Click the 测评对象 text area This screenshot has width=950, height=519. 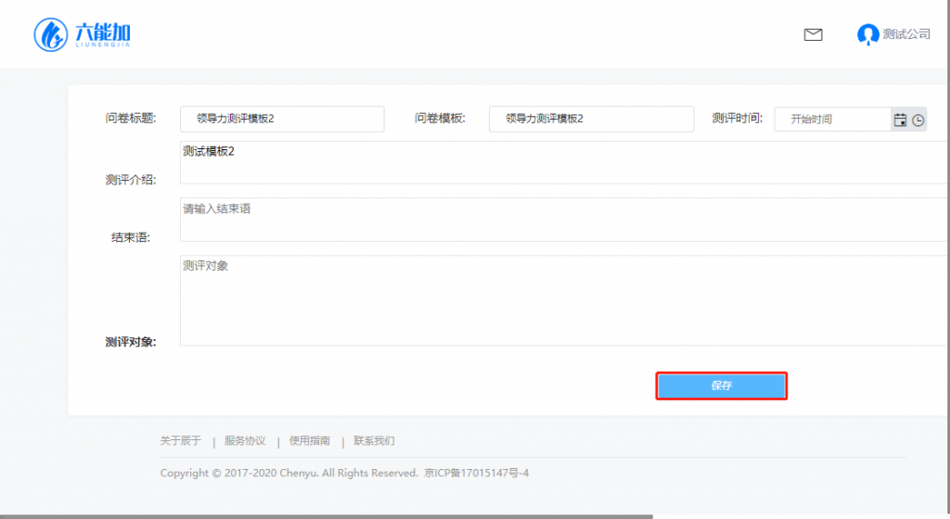[x=564, y=300]
